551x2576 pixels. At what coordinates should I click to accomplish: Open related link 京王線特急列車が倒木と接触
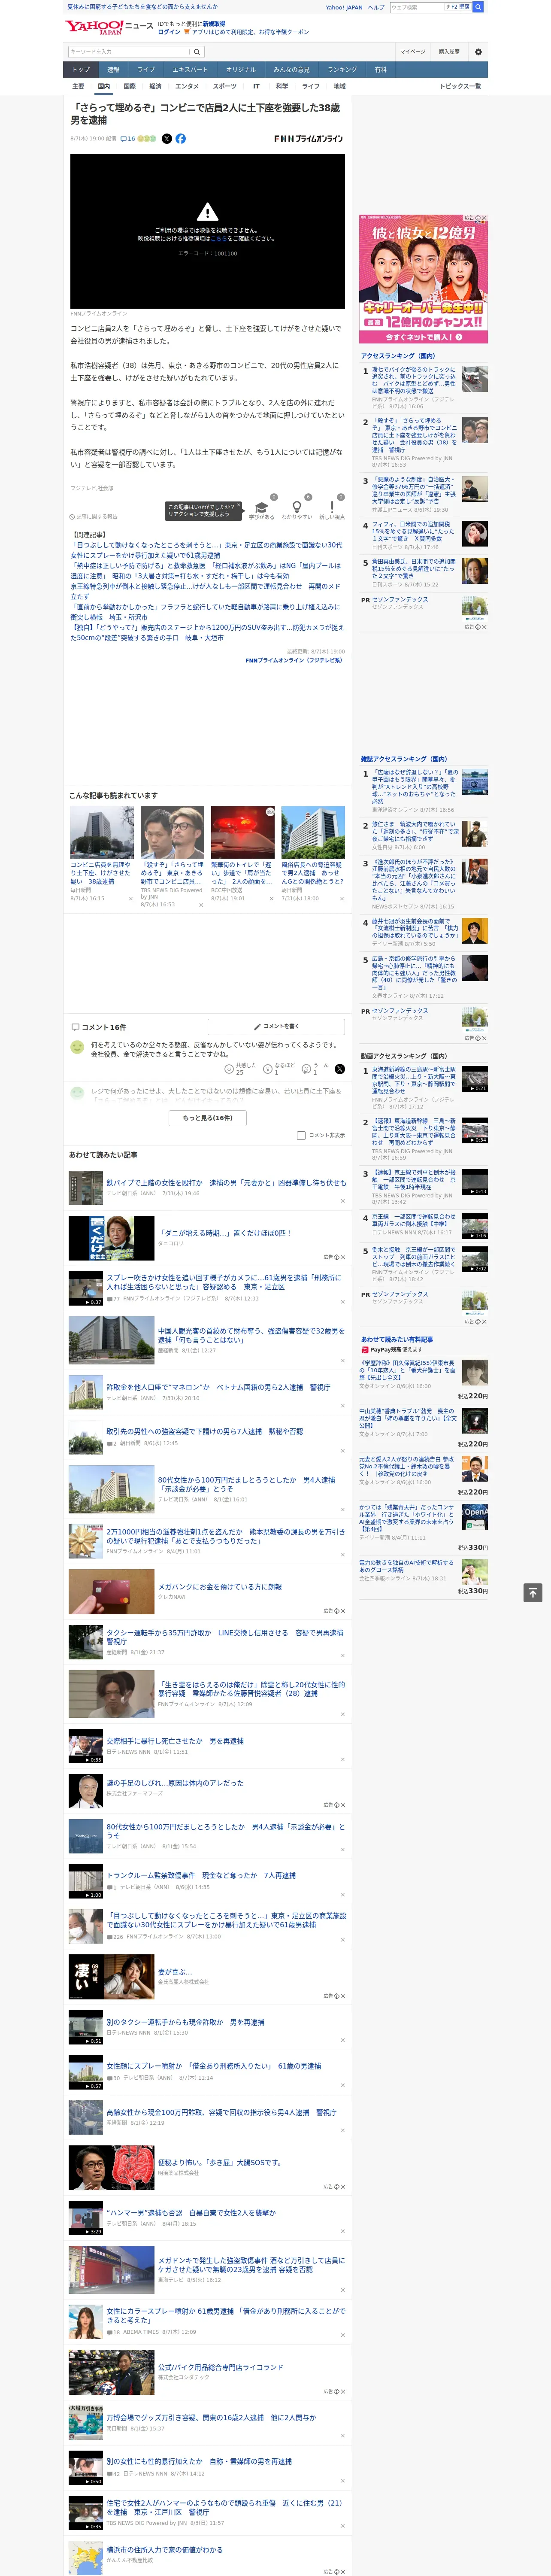[205, 591]
